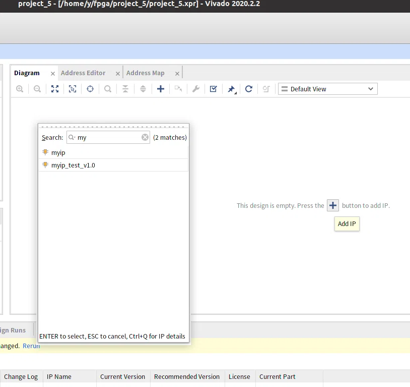This screenshot has width=410, height=387.
Task: Click the Customize Block wrench icon
Action: coord(196,89)
